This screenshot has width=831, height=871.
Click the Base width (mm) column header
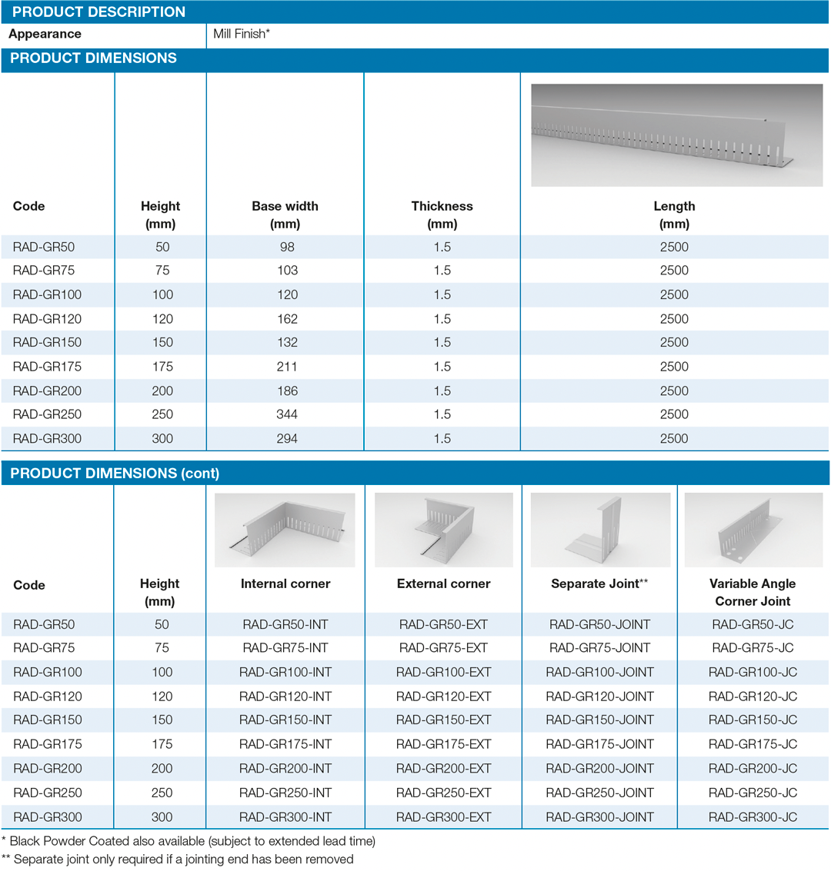click(285, 214)
